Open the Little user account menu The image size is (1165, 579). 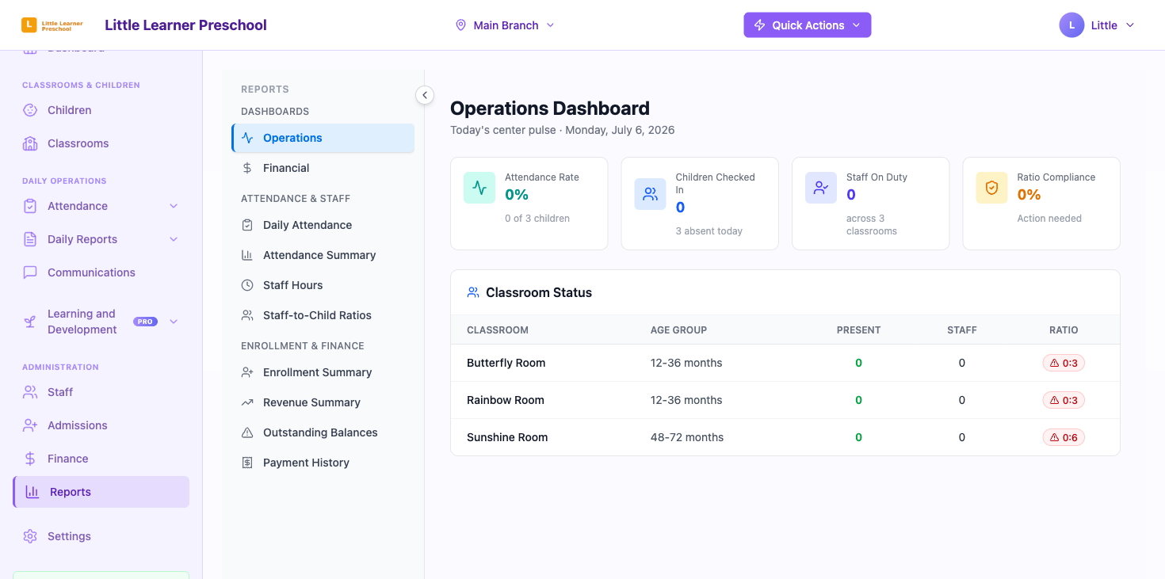pyautogui.click(x=1098, y=25)
